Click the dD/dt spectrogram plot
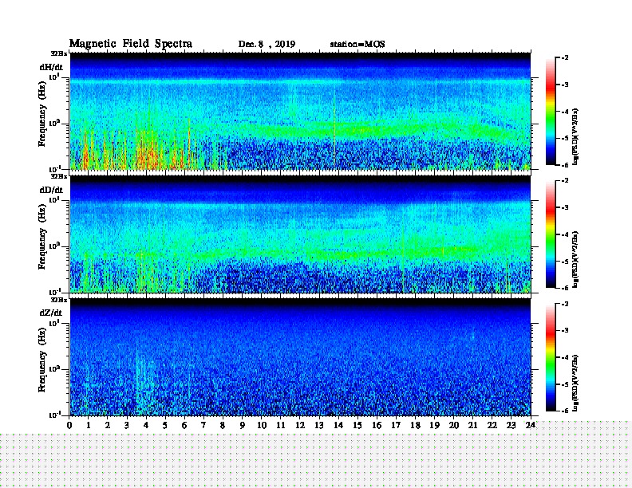This screenshot has height=488, width=632. coord(300,234)
